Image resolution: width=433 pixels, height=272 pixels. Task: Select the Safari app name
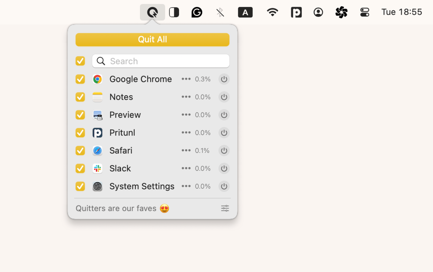pos(121,150)
